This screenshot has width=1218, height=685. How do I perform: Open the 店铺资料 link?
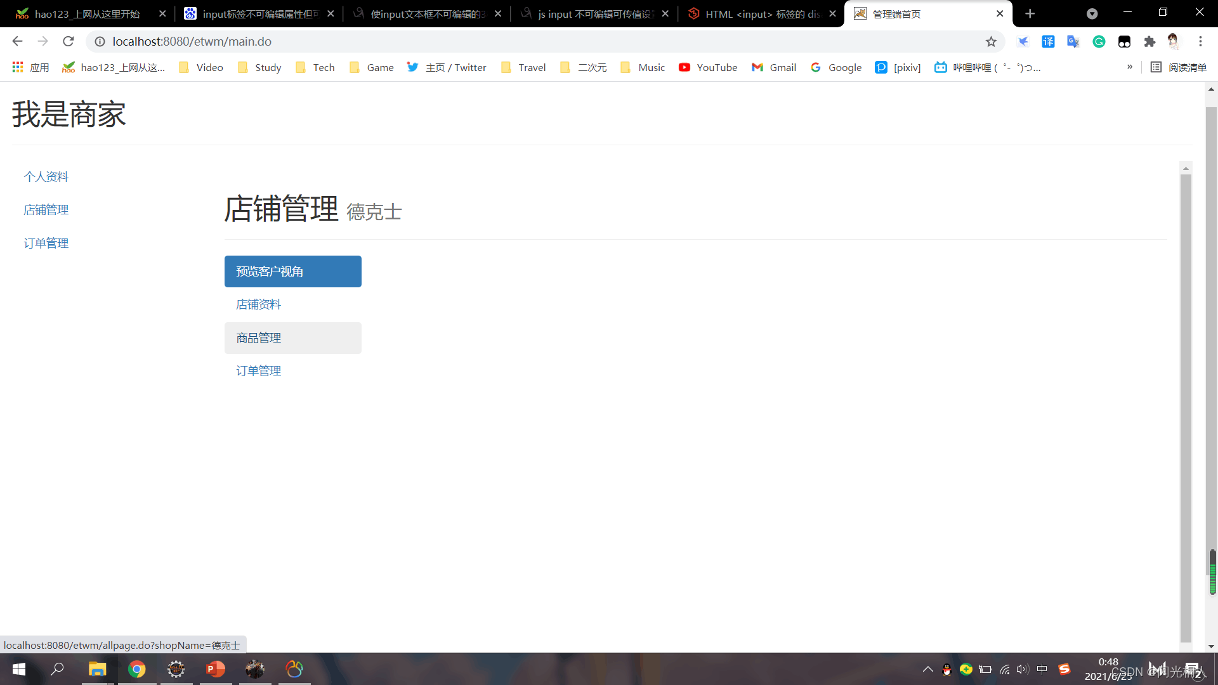(x=258, y=304)
